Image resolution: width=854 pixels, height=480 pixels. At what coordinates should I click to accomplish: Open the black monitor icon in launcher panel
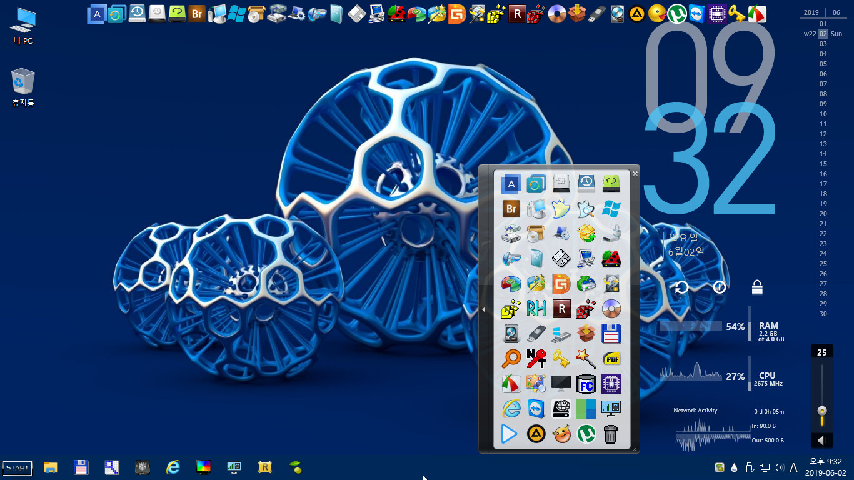pos(561,384)
